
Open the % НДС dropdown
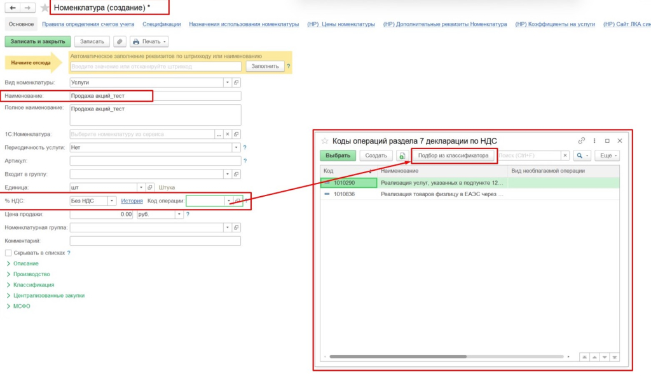[113, 201]
